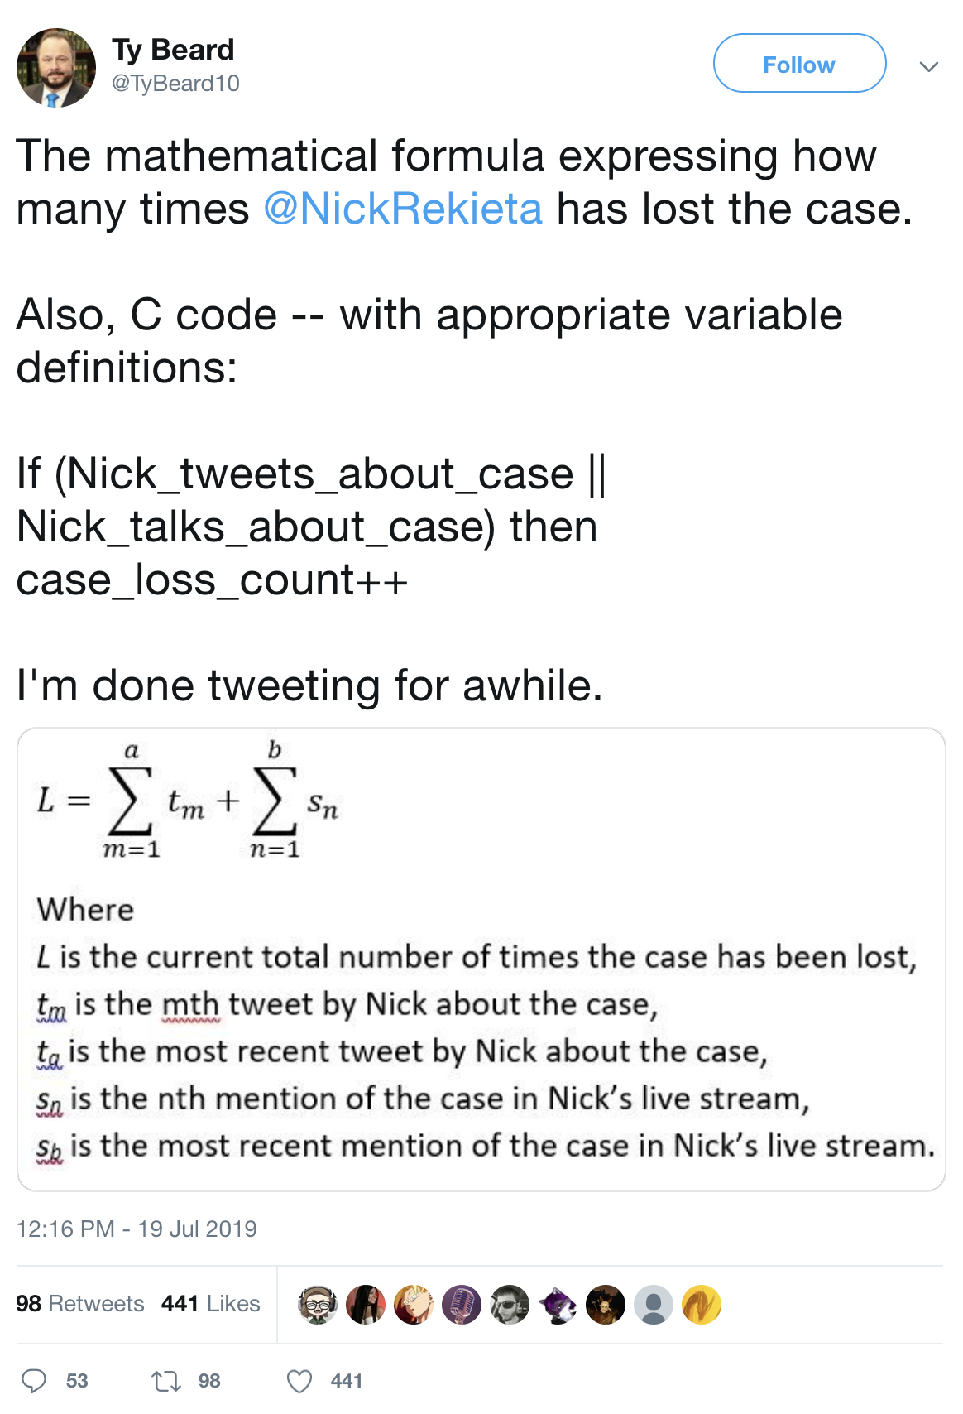963x1414 pixels.
Task: Click the yellow avatar at row end
Action: 702,1305
